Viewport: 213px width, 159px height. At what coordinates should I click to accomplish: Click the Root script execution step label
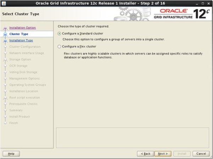[24, 98]
